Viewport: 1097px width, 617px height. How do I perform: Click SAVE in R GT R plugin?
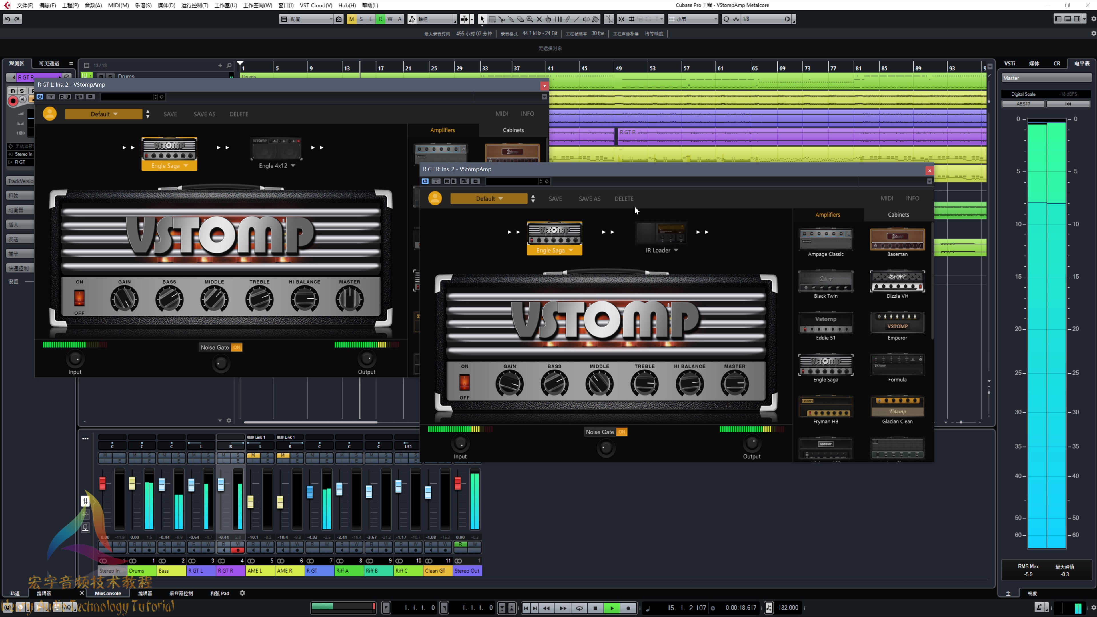tap(555, 199)
